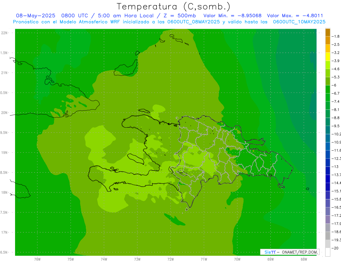Click the "74W" longitude axis label
This screenshot has width=341, height=263.
click(104, 259)
